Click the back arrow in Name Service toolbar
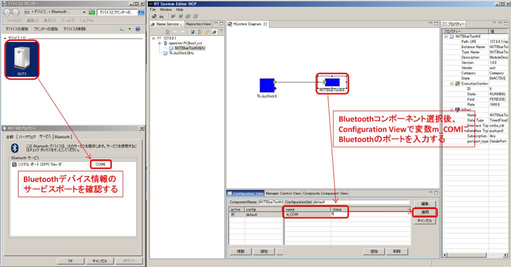 pos(175,32)
